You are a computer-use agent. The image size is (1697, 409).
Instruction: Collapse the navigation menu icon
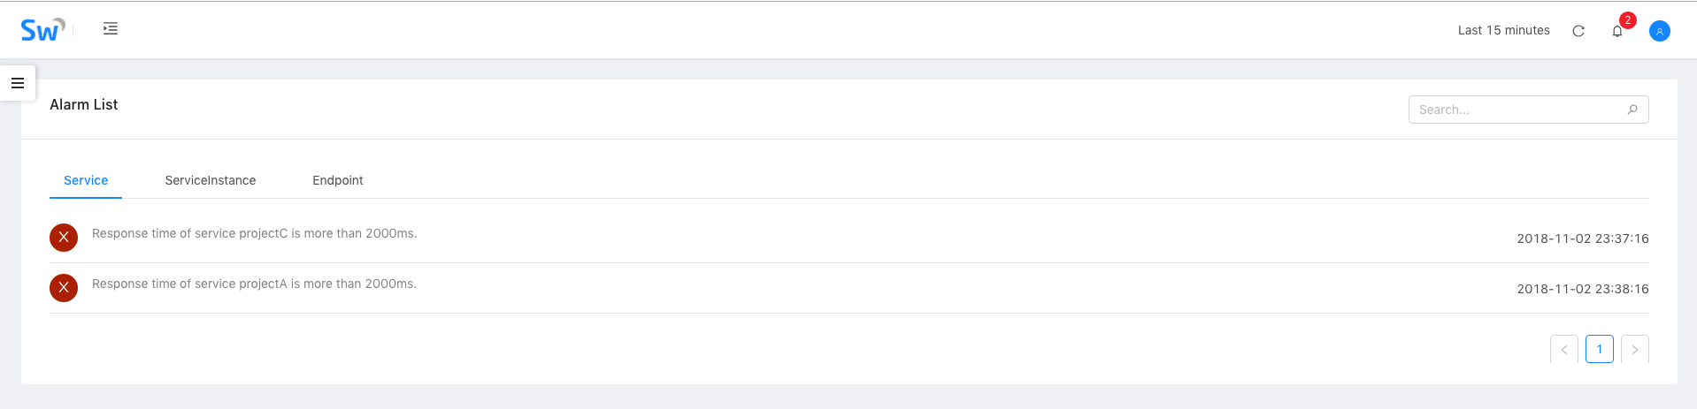pyautogui.click(x=111, y=29)
